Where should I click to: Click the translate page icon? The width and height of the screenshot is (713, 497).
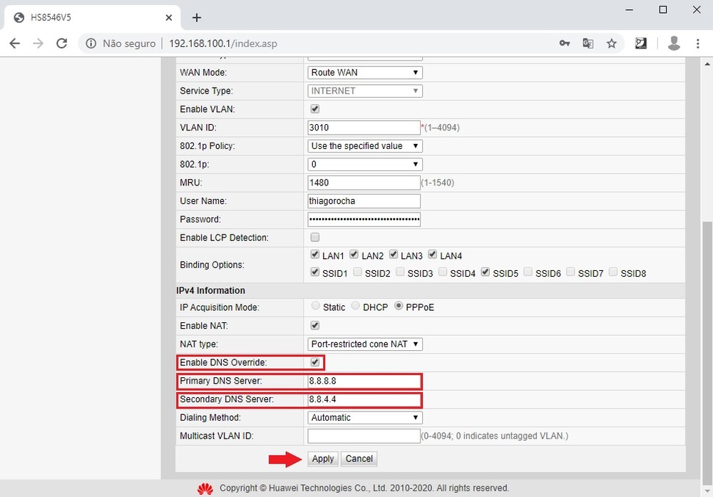pyautogui.click(x=588, y=43)
